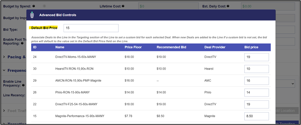Viewport: 301px width, 125px height.
Task: Click help icon next to Enable Line Frequency
Action: [x=23, y=85]
